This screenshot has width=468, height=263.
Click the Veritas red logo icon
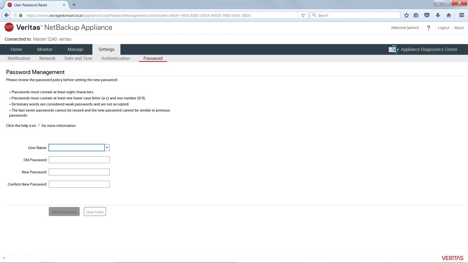pyautogui.click(x=9, y=27)
